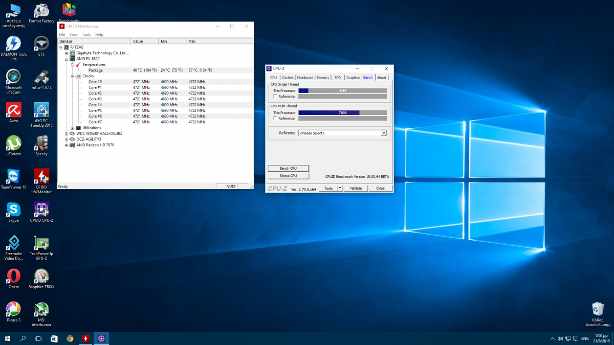Open the Format Factory desktop icon
614x345 pixels.
click(x=41, y=14)
